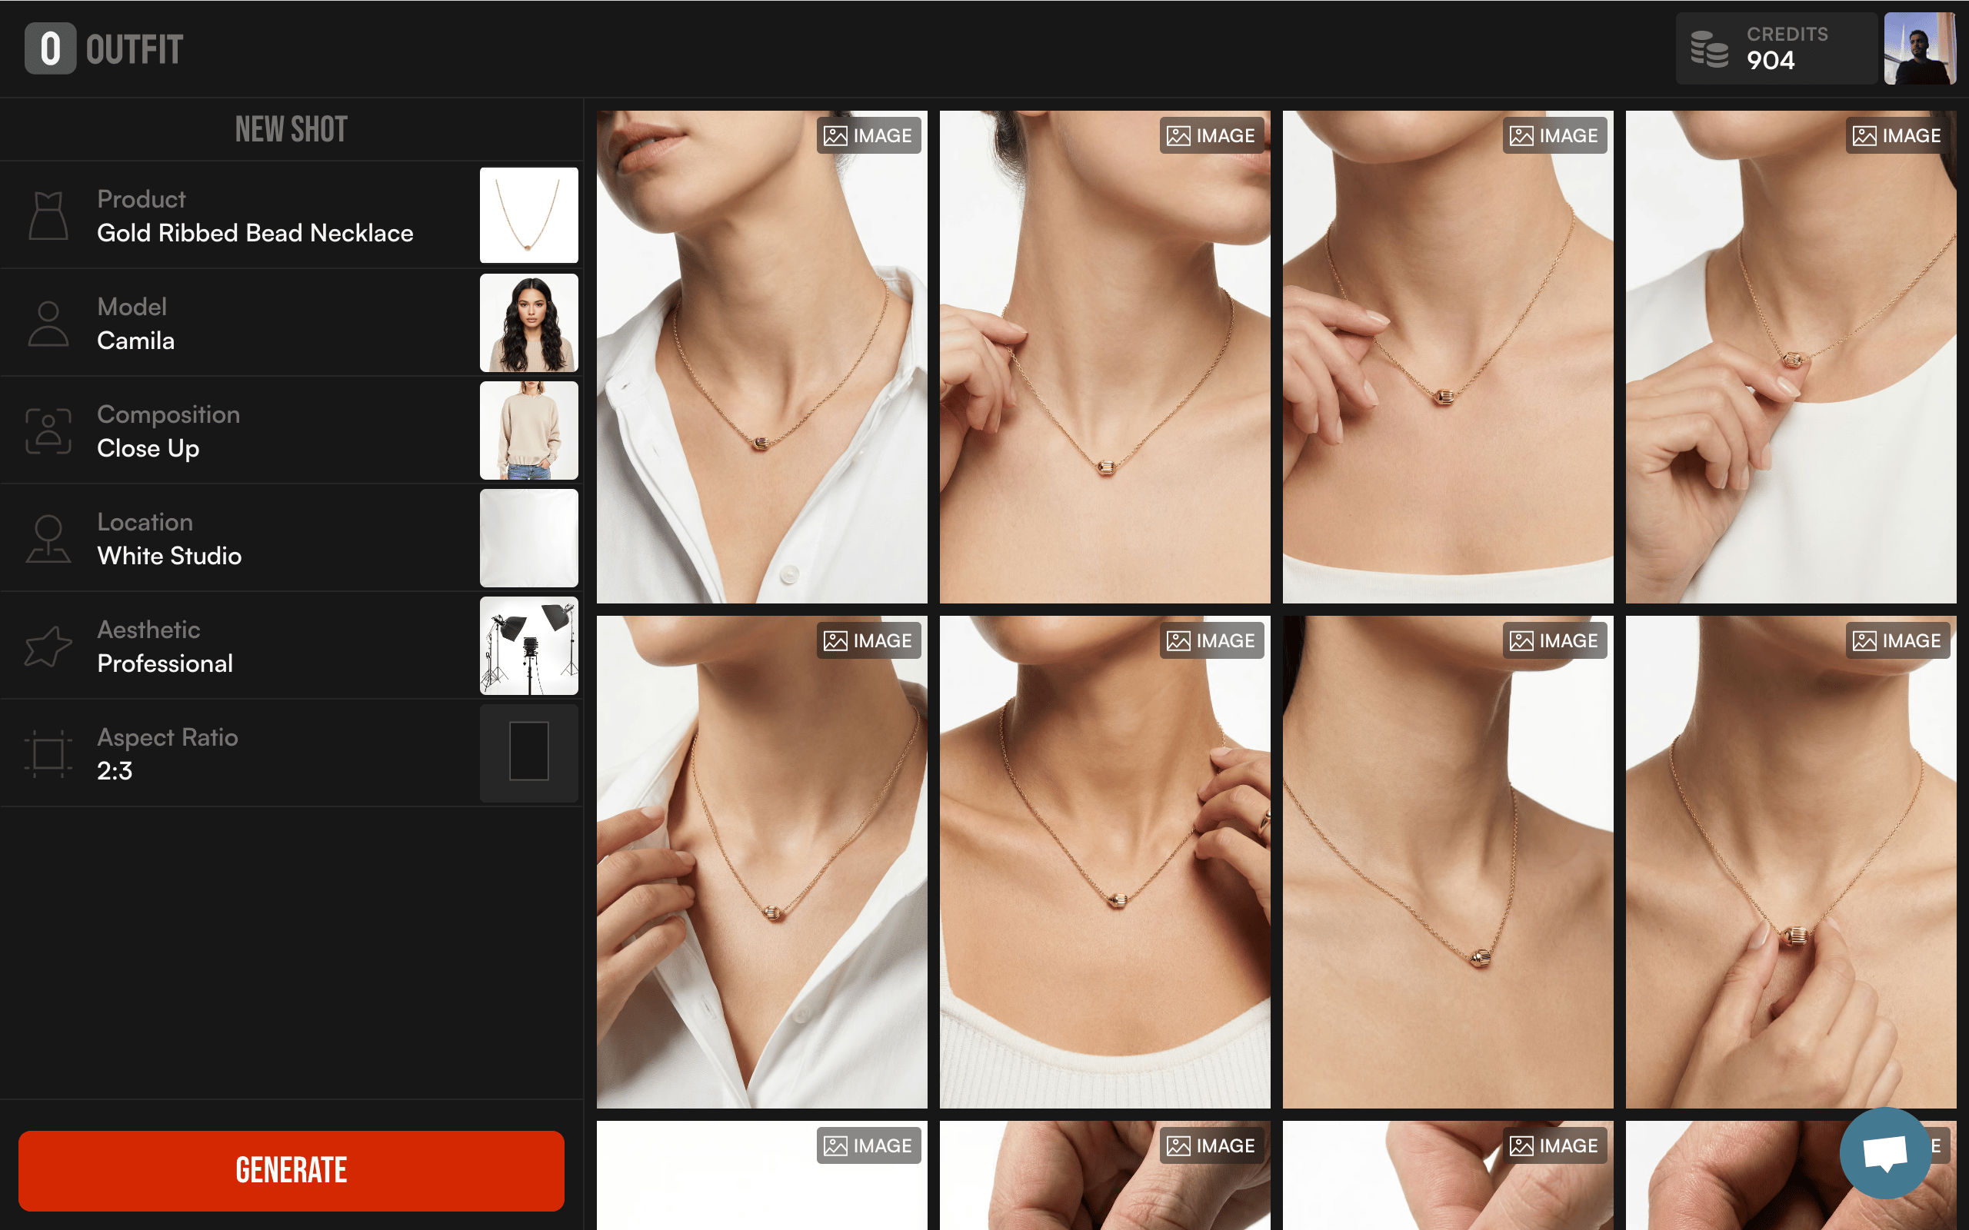
Task: Select the NEW SHOT tab
Action: tap(292, 128)
